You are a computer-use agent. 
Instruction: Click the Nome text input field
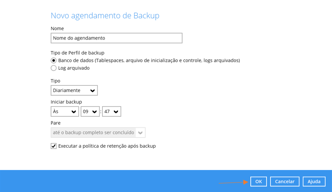click(x=117, y=38)
